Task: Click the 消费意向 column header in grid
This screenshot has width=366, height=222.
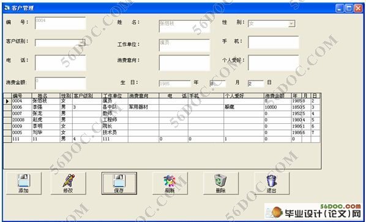Action: [143, 96]
